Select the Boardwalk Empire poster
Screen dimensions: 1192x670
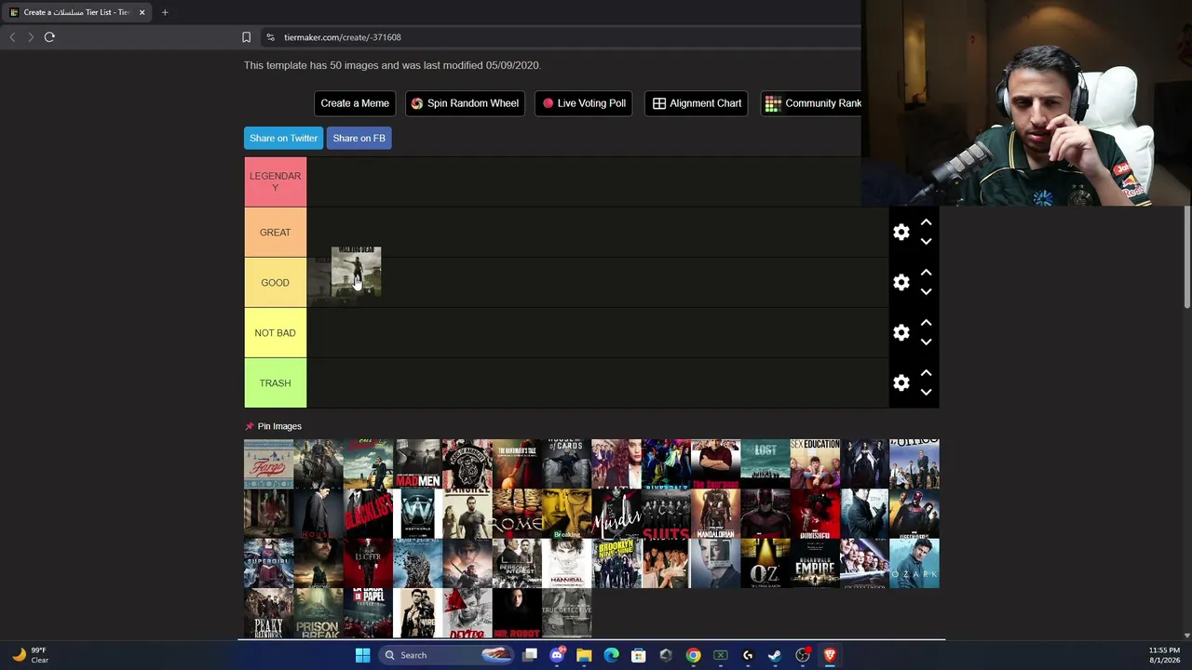815,564
